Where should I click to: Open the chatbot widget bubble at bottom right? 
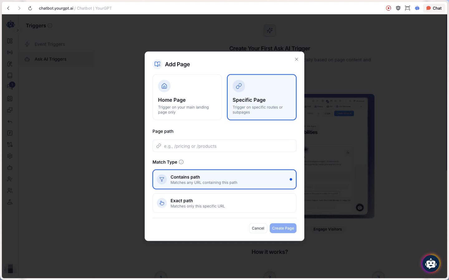[431, 264]
